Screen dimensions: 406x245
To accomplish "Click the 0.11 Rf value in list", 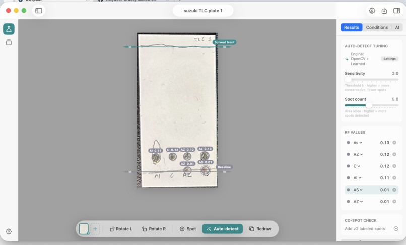I will point(384,178).
